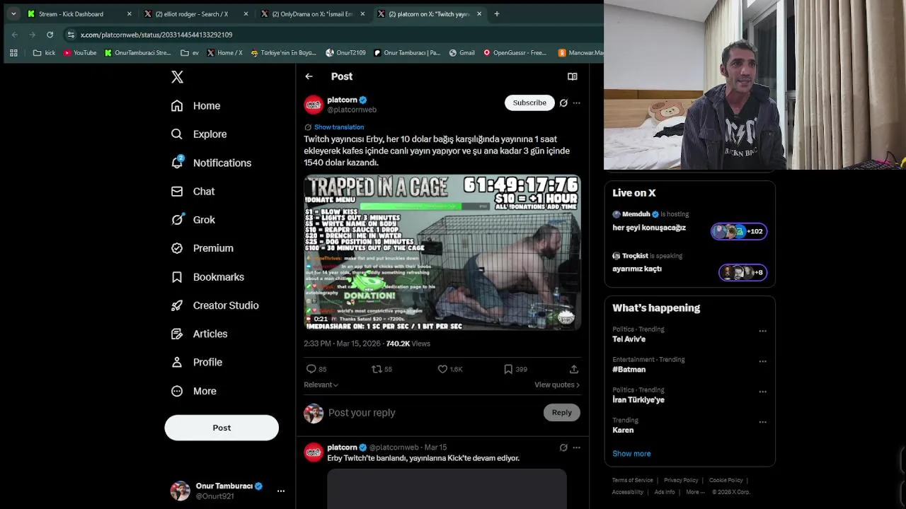Image resolution: width=906 pixels, height=509 pixels.
Task: Click listener avatars showing +8
Action: tap(742, 272)
